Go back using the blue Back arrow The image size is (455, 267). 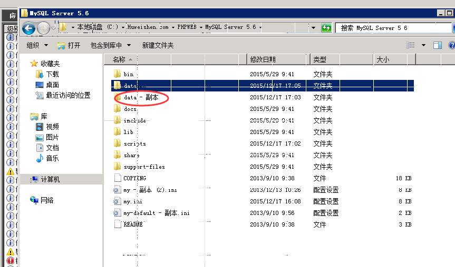tap(28, 28)
